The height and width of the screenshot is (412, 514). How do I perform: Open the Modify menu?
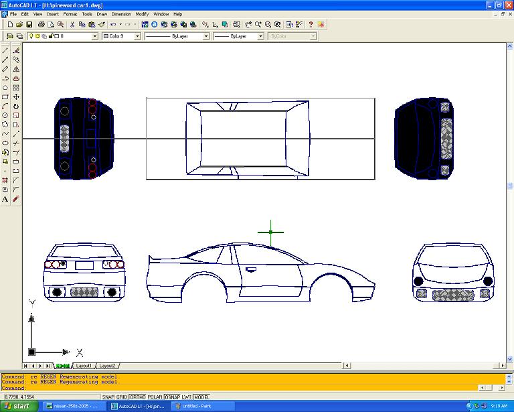pyautogui.click(x=142, y=14)
